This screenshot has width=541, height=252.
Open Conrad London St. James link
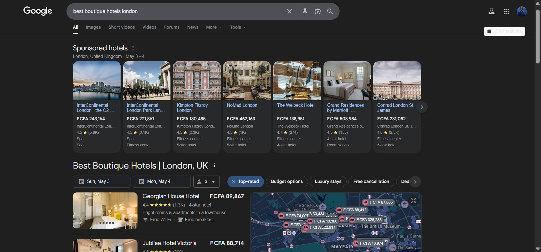click(x=396, y=108)
